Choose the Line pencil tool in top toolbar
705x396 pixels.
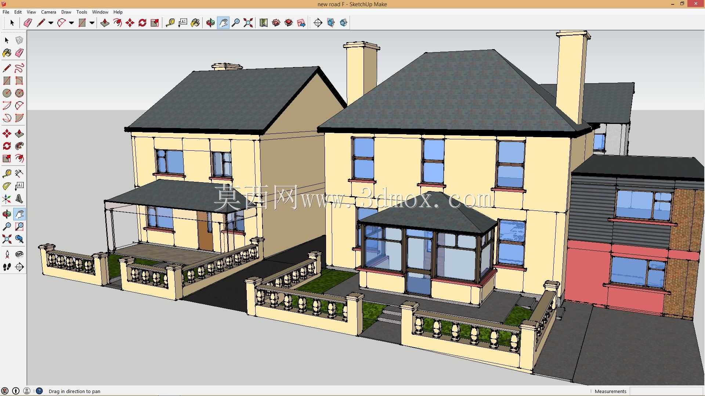point(41,23)
